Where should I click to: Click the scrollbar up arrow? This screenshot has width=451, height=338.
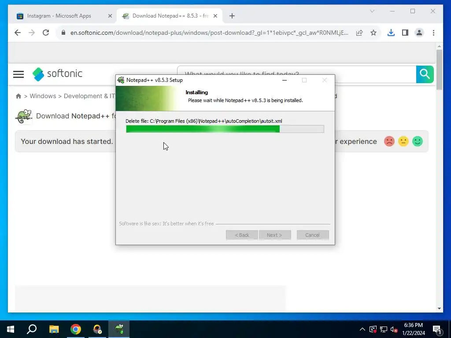(x=439, y=46)
